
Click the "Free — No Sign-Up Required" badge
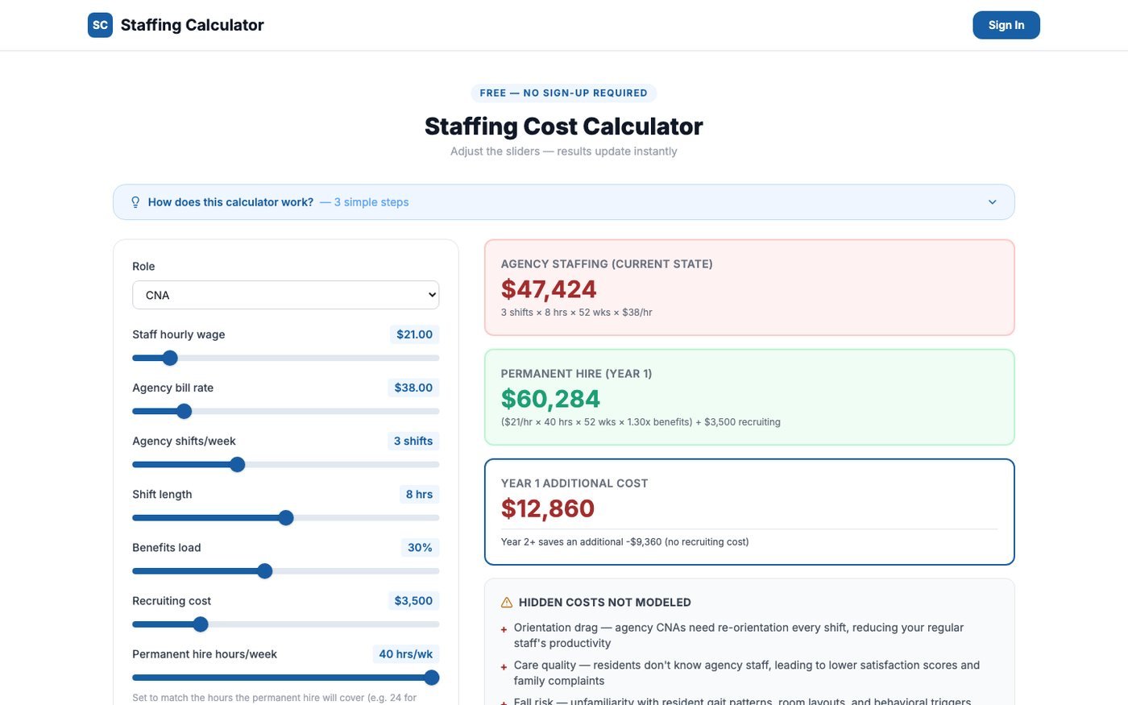click(x=564, y=93)
